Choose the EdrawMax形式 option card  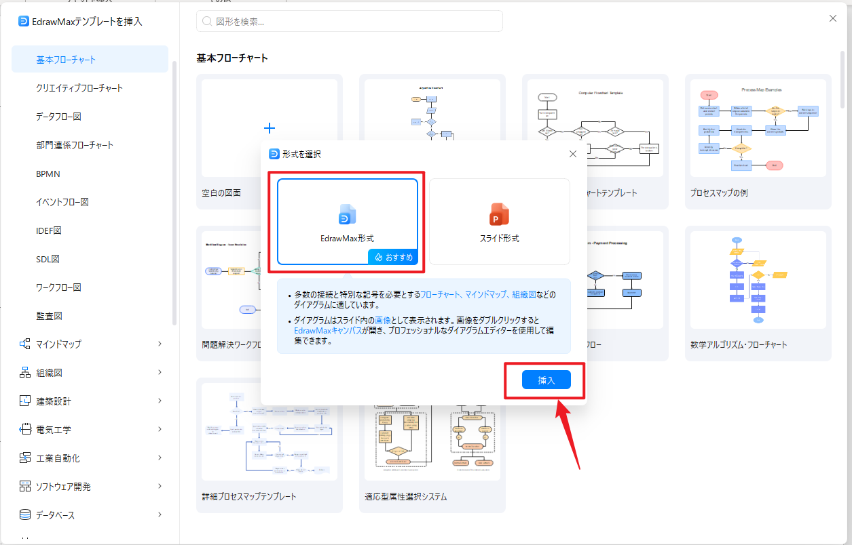348,222
